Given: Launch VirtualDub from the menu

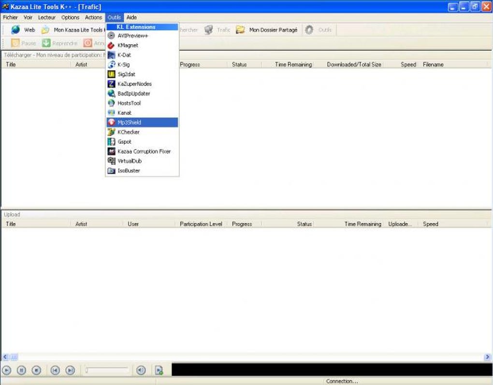Looking at the screenshot, I should click(x=142, y=161).
